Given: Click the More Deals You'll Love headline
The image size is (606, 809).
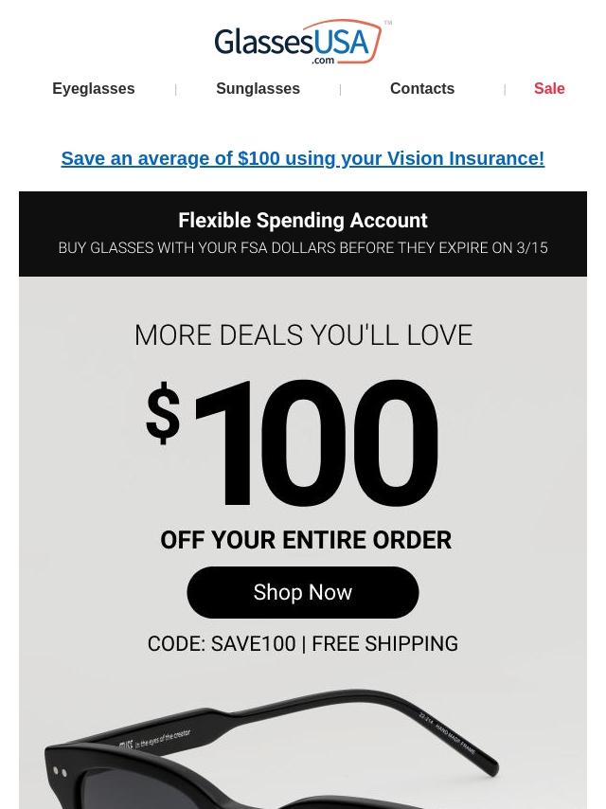Looking at the screenshot, I should click(x=303, y=334).
